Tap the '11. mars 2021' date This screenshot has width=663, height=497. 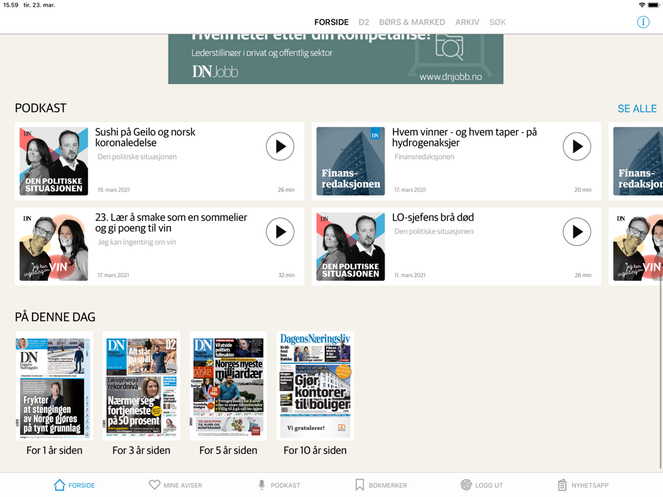[410, 275]
